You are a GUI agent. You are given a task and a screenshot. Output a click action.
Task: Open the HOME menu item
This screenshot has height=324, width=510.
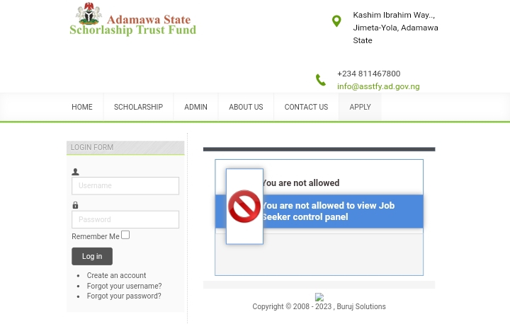pyautogui.click(x=82, y=107)
